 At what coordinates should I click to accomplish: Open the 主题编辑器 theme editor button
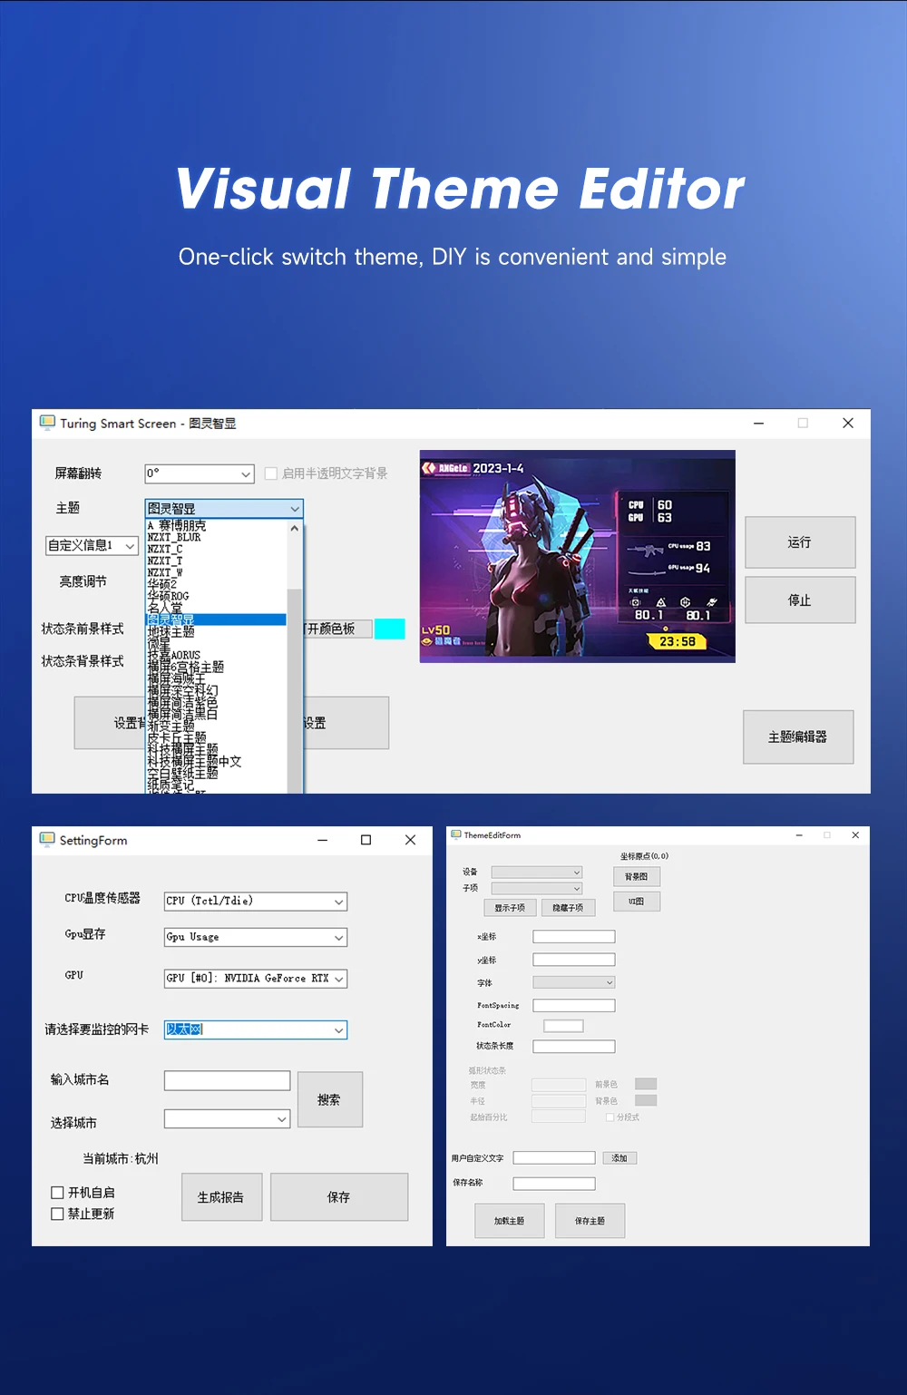click(798, 737)
